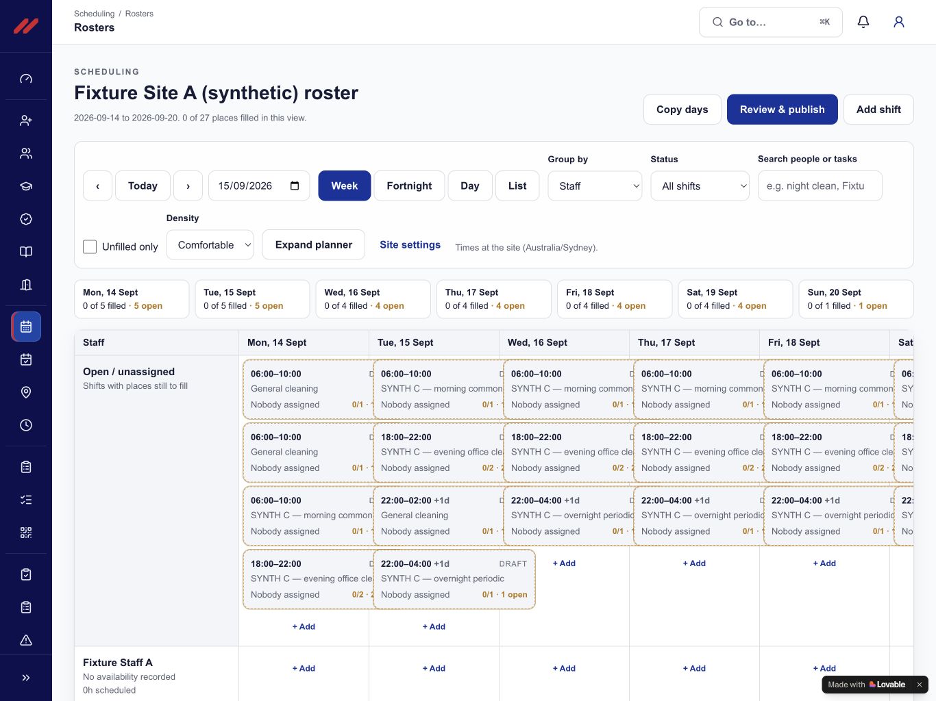
Task: Open Monday 18:00–22:00 evening office shift
Action: coord(308,579)
